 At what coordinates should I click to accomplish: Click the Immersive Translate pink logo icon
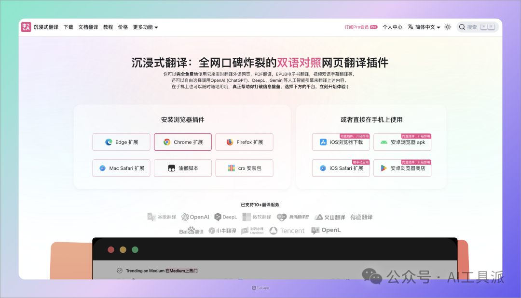[26, 27]
